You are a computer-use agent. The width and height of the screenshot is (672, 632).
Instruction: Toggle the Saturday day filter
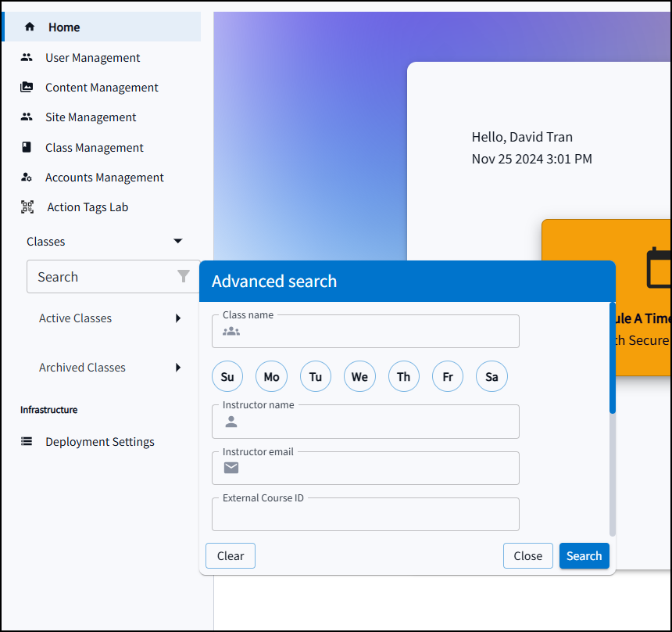coord(491,376)
